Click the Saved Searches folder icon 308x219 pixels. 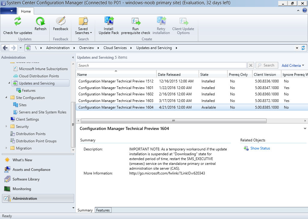[x=83, y=21]
